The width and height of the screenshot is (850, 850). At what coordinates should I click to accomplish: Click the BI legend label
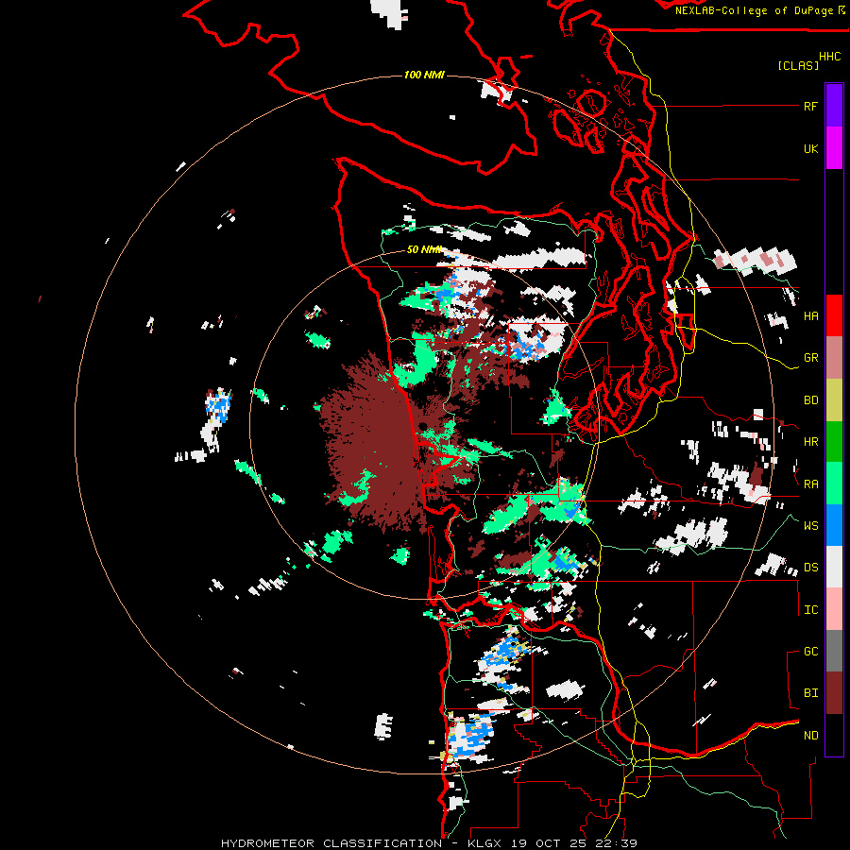pos(810,693)
